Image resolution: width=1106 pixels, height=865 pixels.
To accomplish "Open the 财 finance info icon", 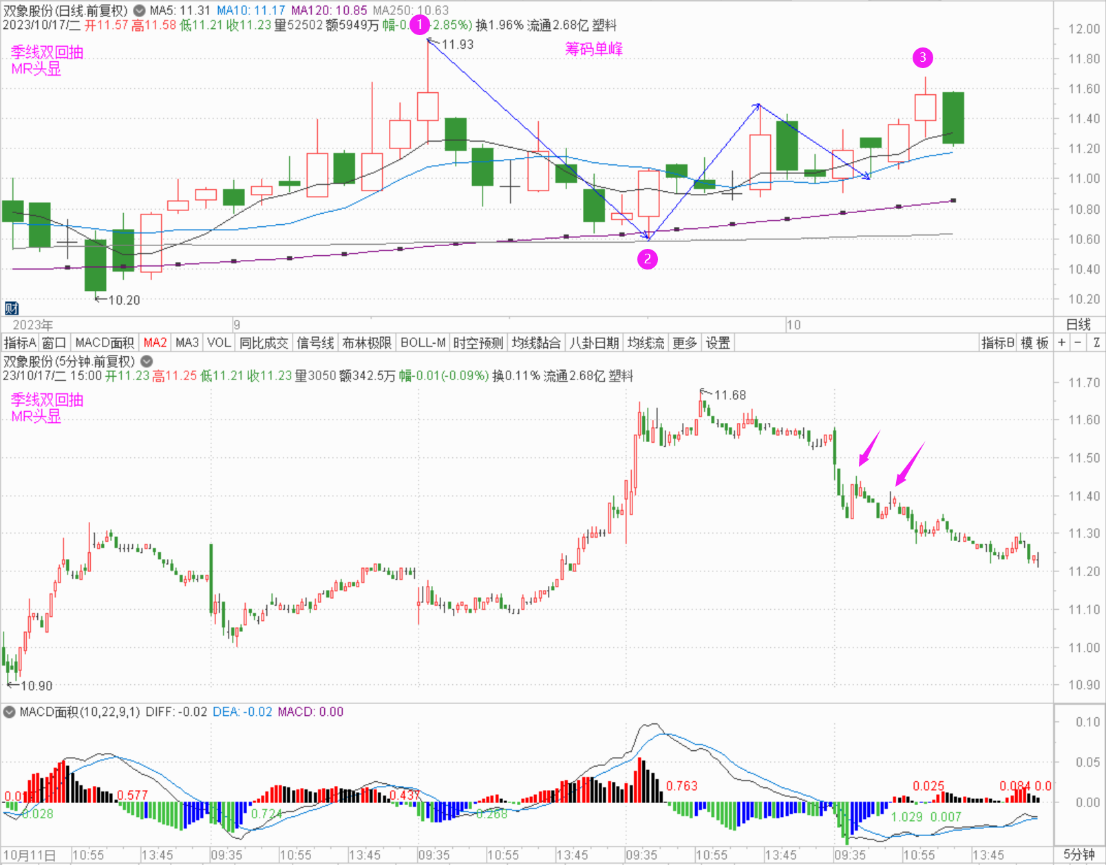I will [x=11, y=308].
